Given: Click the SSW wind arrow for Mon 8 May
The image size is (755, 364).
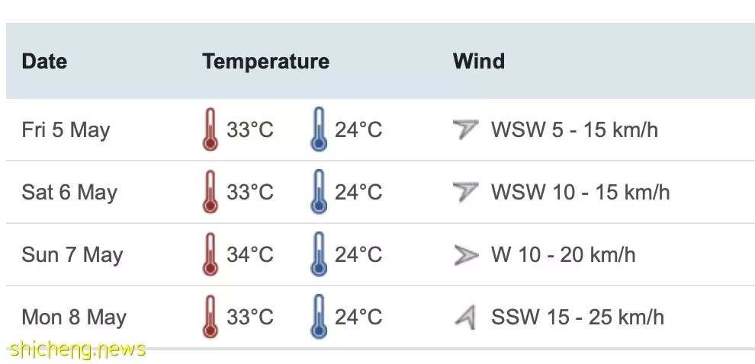Looking at the screenshot, I should point(466,318).
